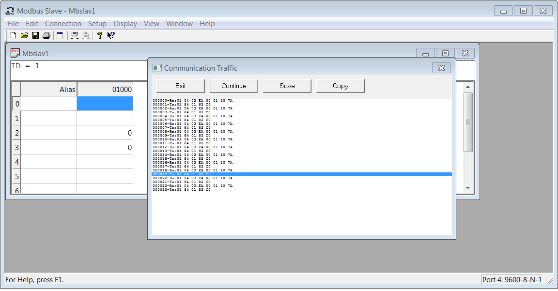558x291 pixels.
Task: Open the Edit menu
Action: pos(31,23)
